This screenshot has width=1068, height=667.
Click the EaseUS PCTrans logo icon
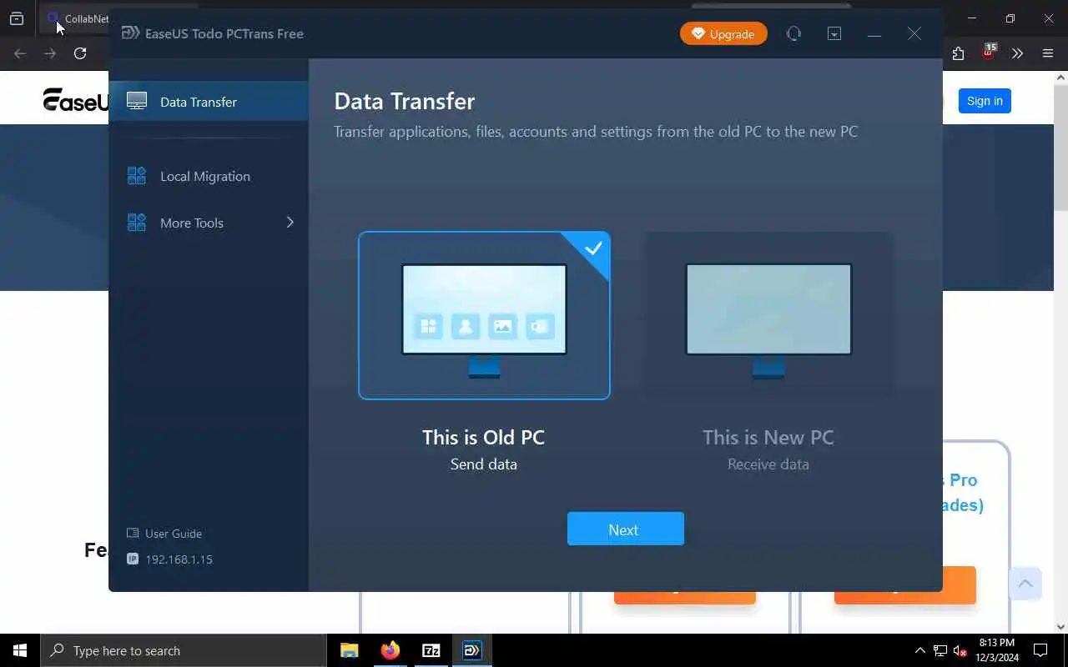click(x=130, y=33)
